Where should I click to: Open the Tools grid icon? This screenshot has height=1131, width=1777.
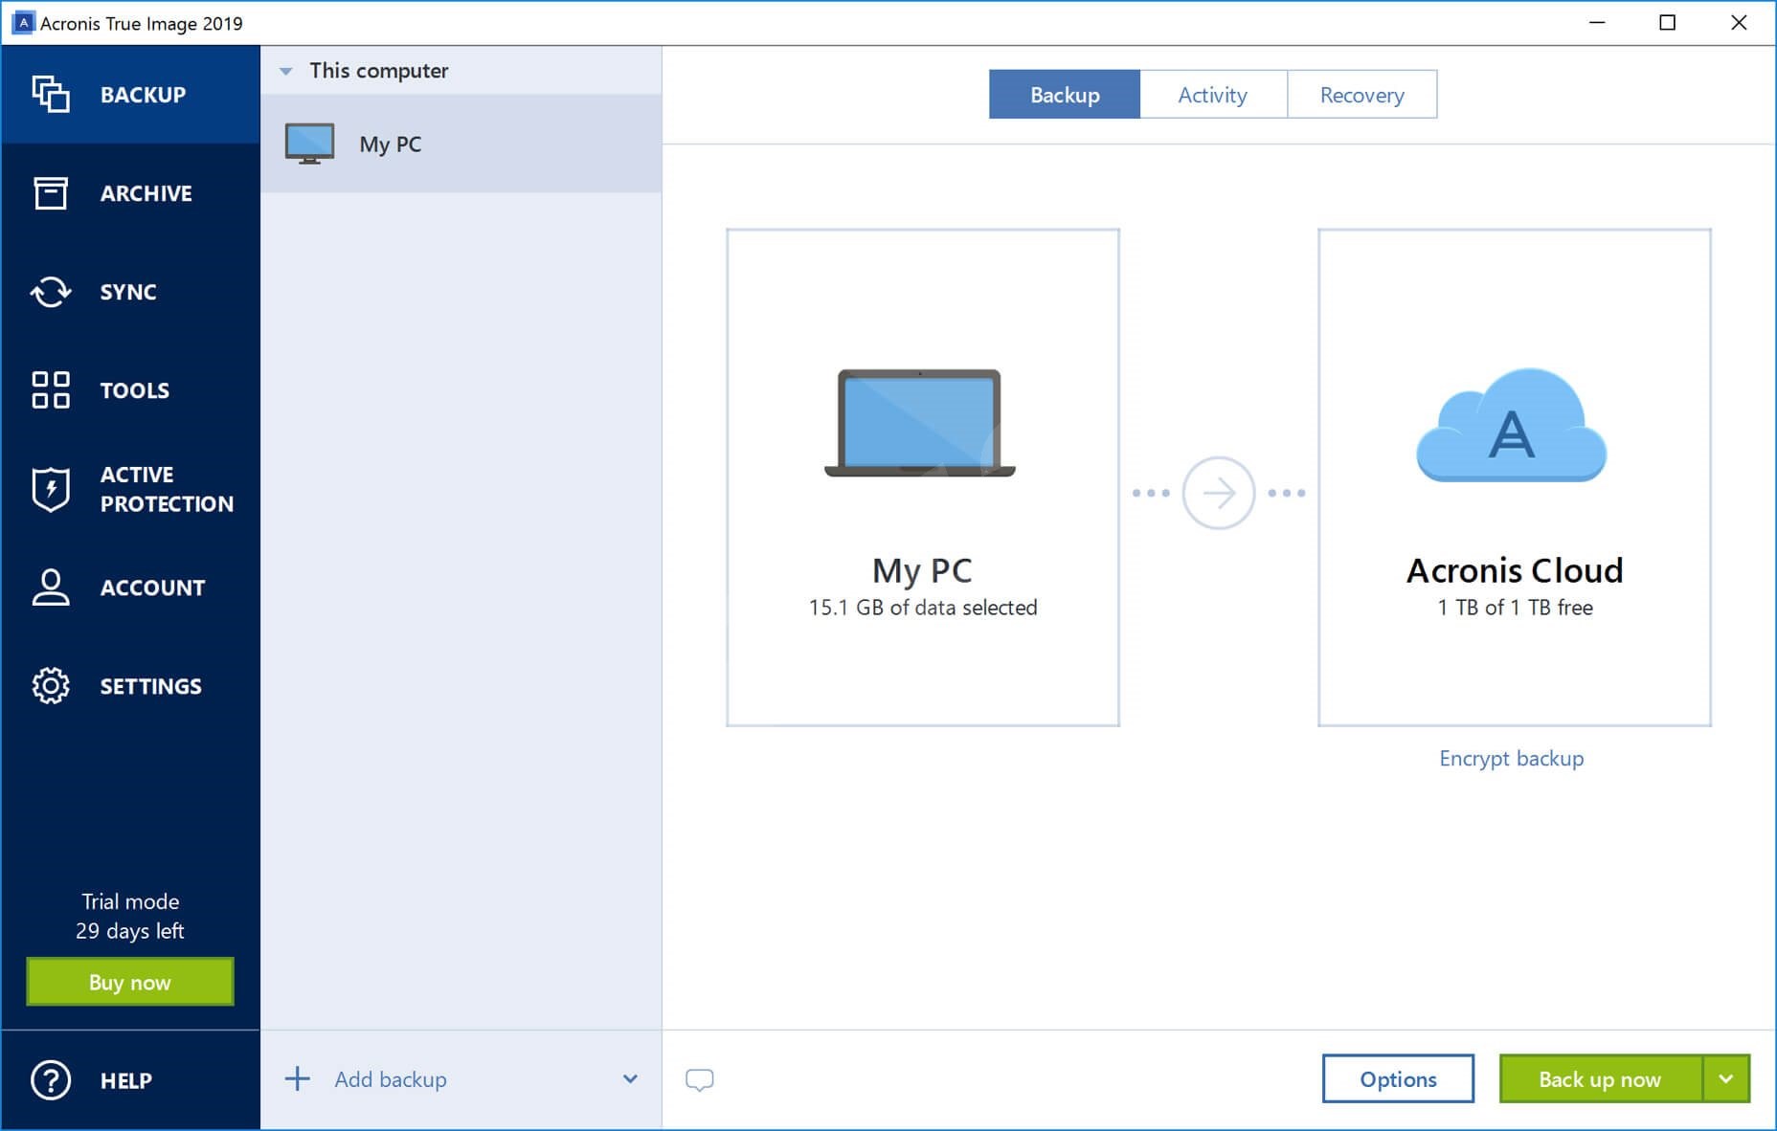click(51, 390)
